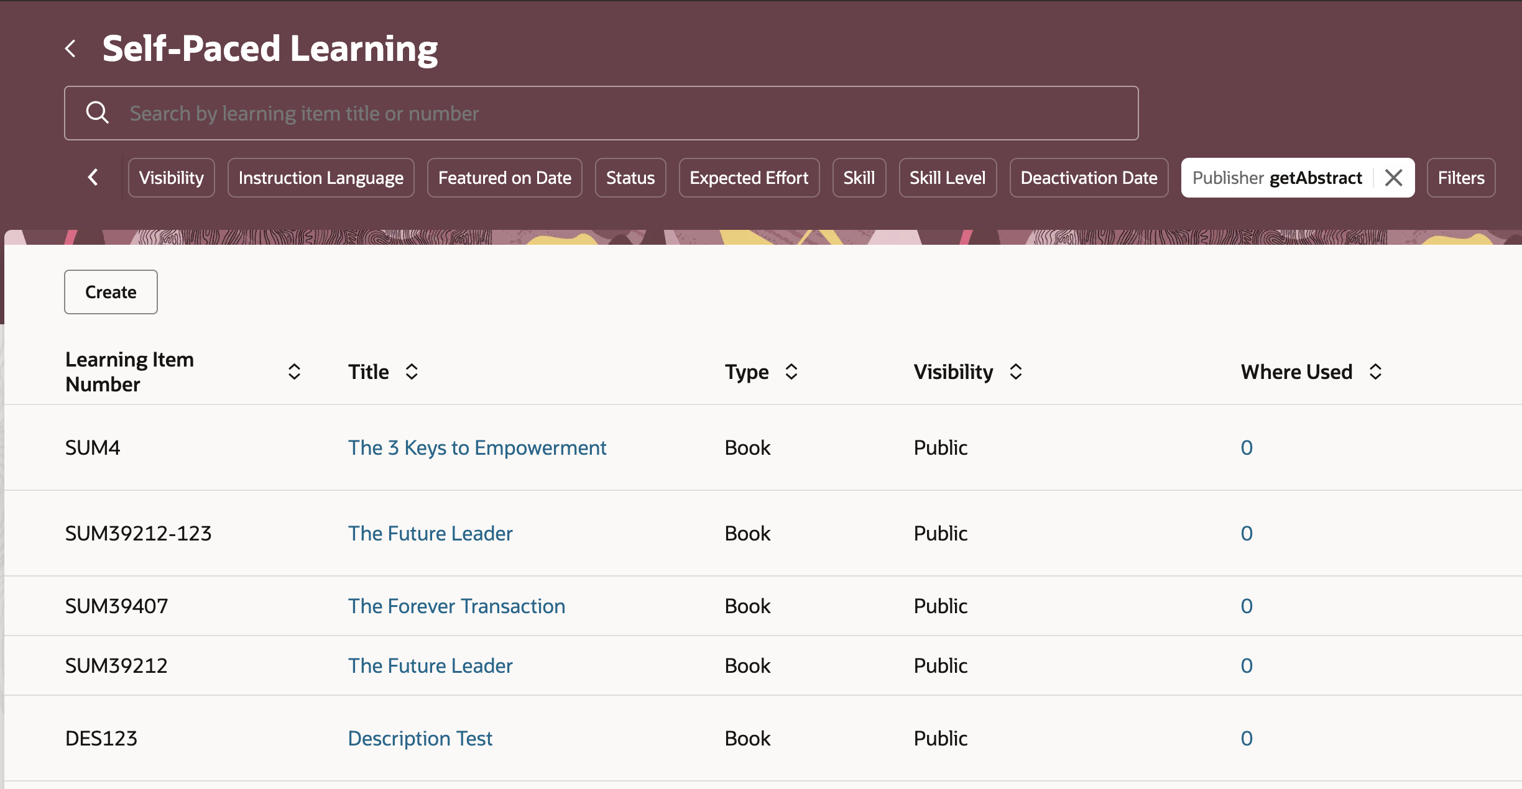Click the Create button

click(x=111, y=292)
